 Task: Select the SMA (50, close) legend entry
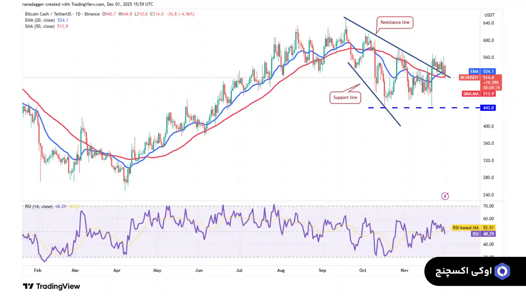[x=40, y=26]
